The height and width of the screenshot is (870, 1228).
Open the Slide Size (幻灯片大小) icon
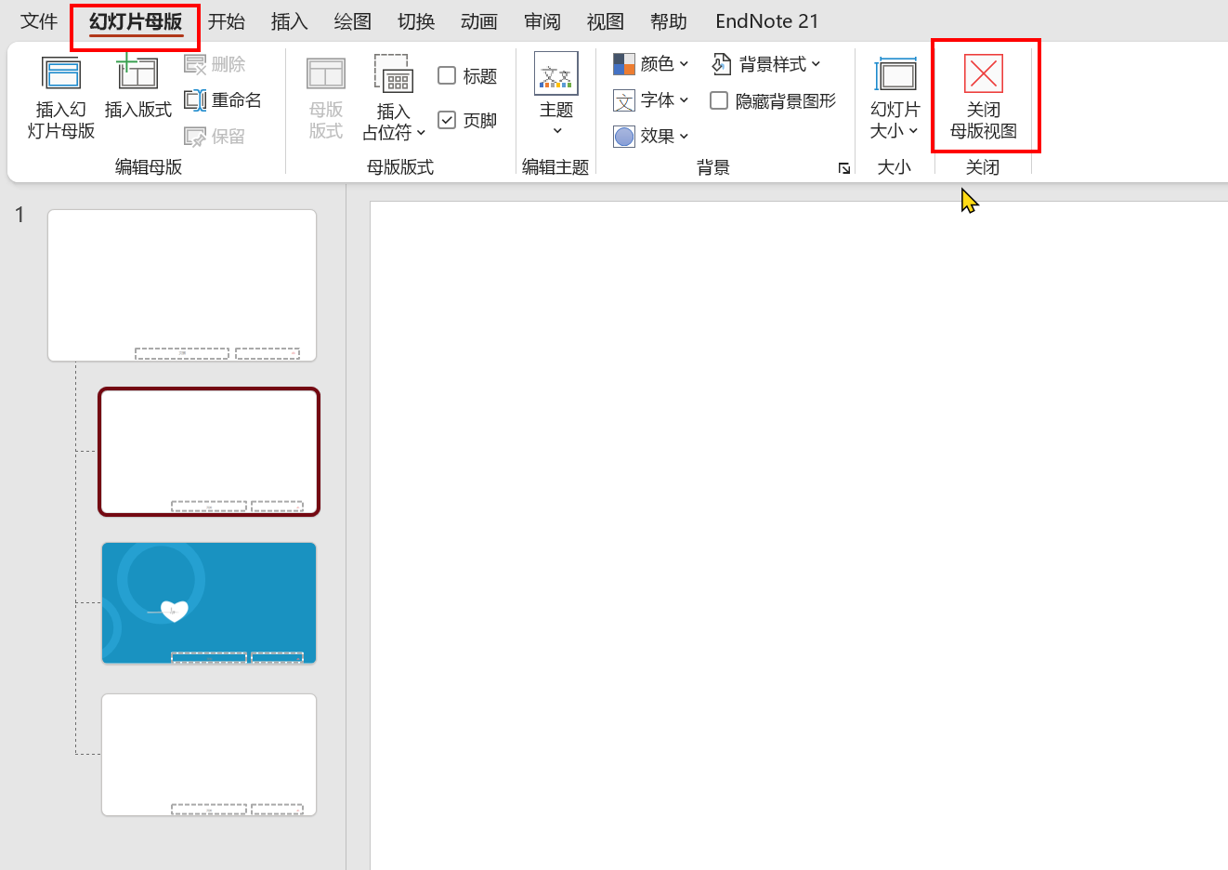[895, 74]
